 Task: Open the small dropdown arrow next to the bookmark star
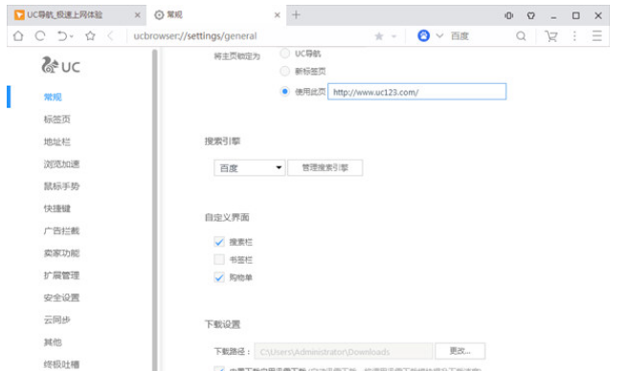pyautogui.click(x=394, y=36)
